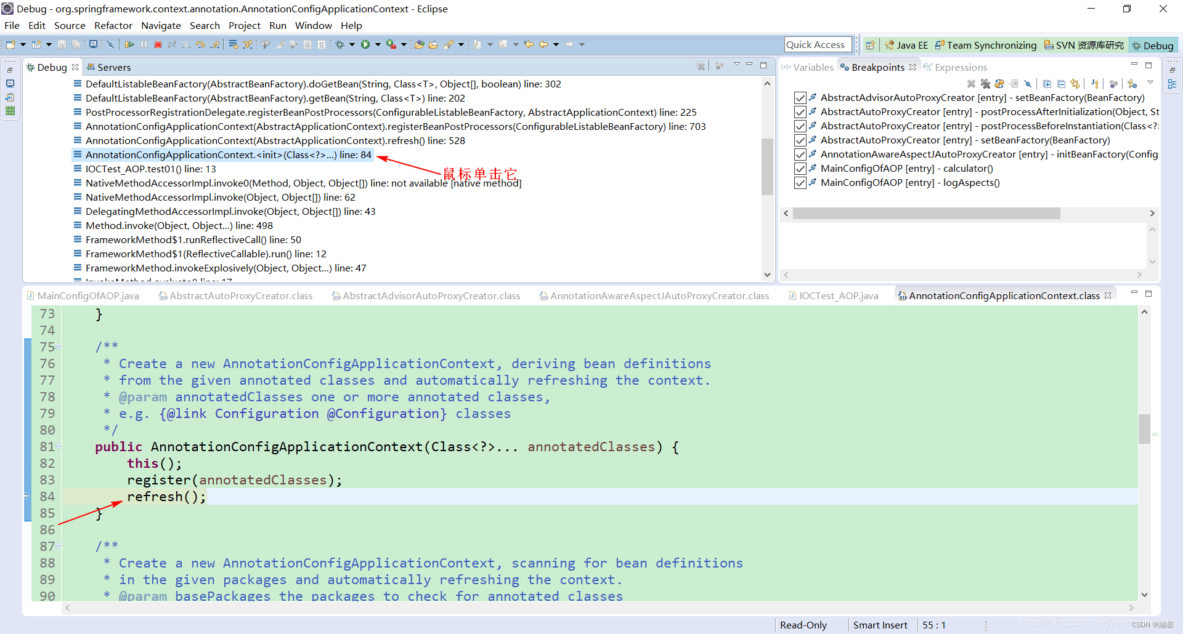Screen dimensions: 1183x634
Task: Toggle Use Step Filters icon
Action: coord(248,44)
